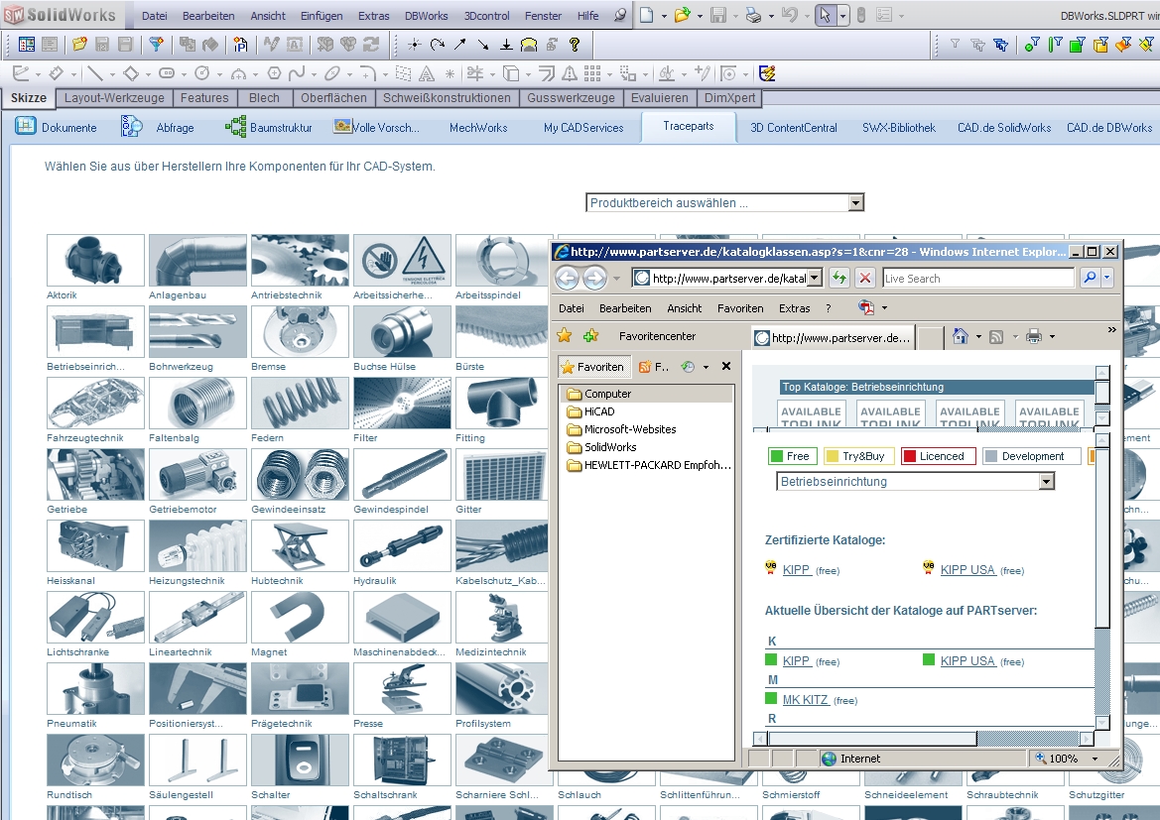Image resolution: width=1160 pixels, height=820 pixels.
Task: Open the IE address bar dropdown arrow
Action: click(815, 278)
